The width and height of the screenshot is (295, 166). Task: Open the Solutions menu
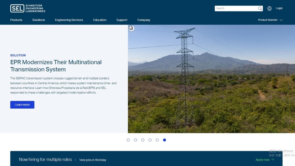click(x=39, y=20)
